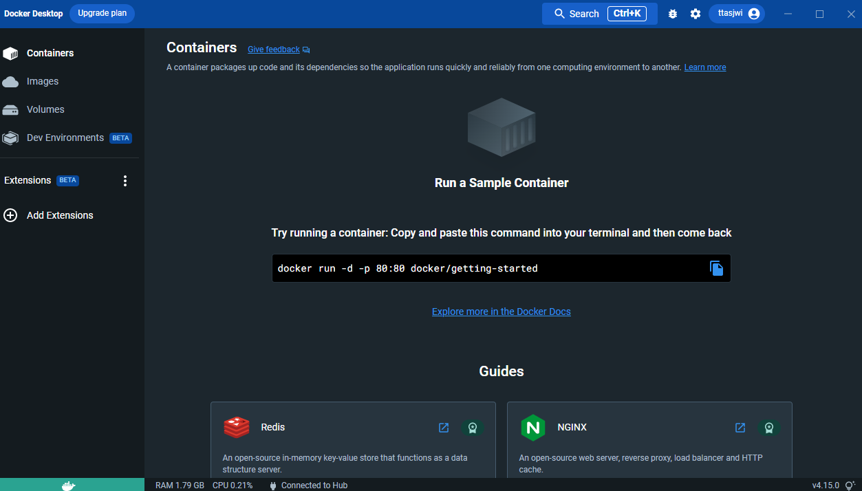This screenshot has width=862, height=491.
Task: Click the search magnifier icon
Action: pos(559,14)
